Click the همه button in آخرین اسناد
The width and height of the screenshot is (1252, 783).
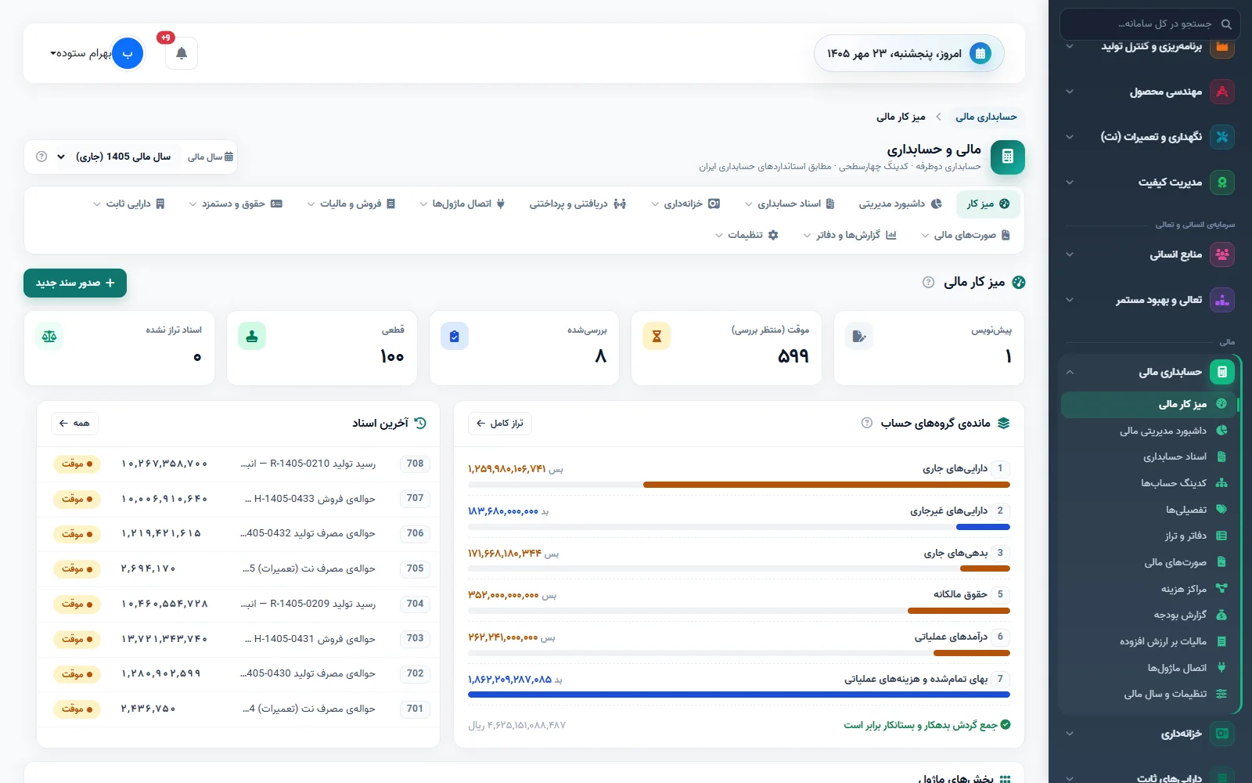click(x=74, y=424)
